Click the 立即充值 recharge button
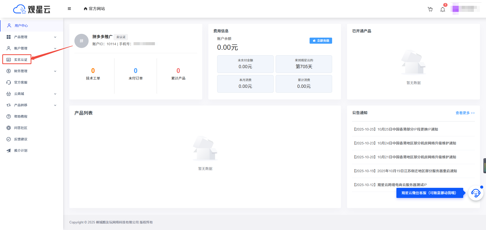 321,41
